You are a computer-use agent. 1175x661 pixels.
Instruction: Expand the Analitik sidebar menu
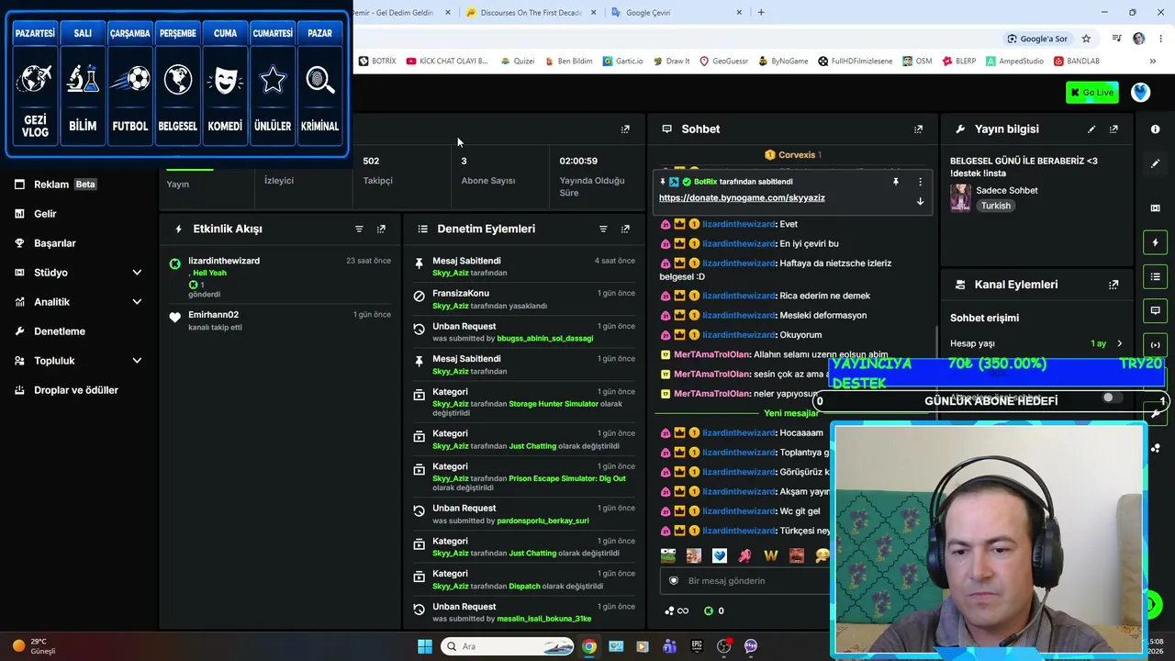[x=76, y=302]
